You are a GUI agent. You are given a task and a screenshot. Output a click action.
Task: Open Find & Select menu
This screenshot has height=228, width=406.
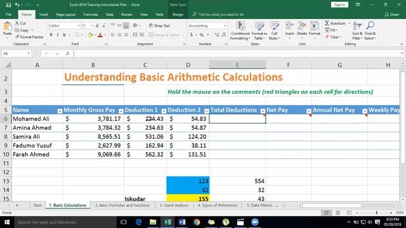pos(370,31)
